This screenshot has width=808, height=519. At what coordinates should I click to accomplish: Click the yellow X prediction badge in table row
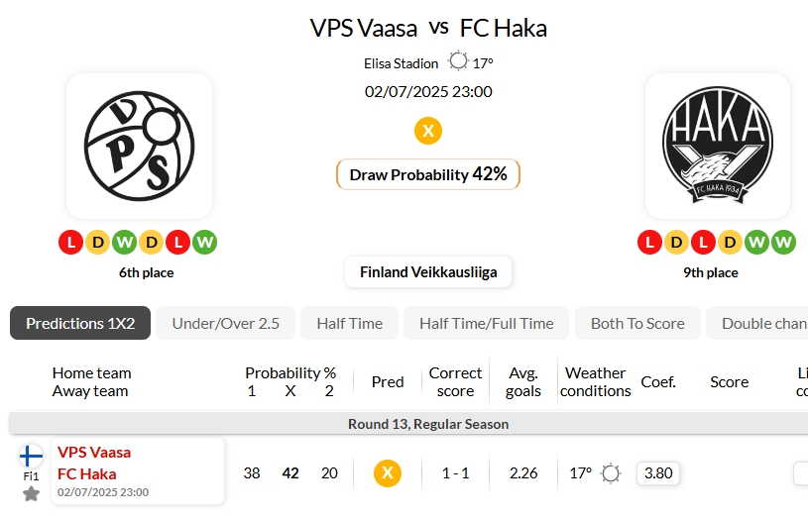tap(388, 472)
